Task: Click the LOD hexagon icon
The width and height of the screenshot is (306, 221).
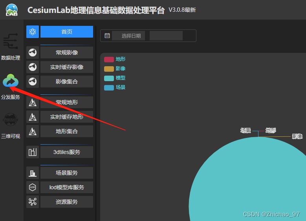Action: click(x=33, y=187)
